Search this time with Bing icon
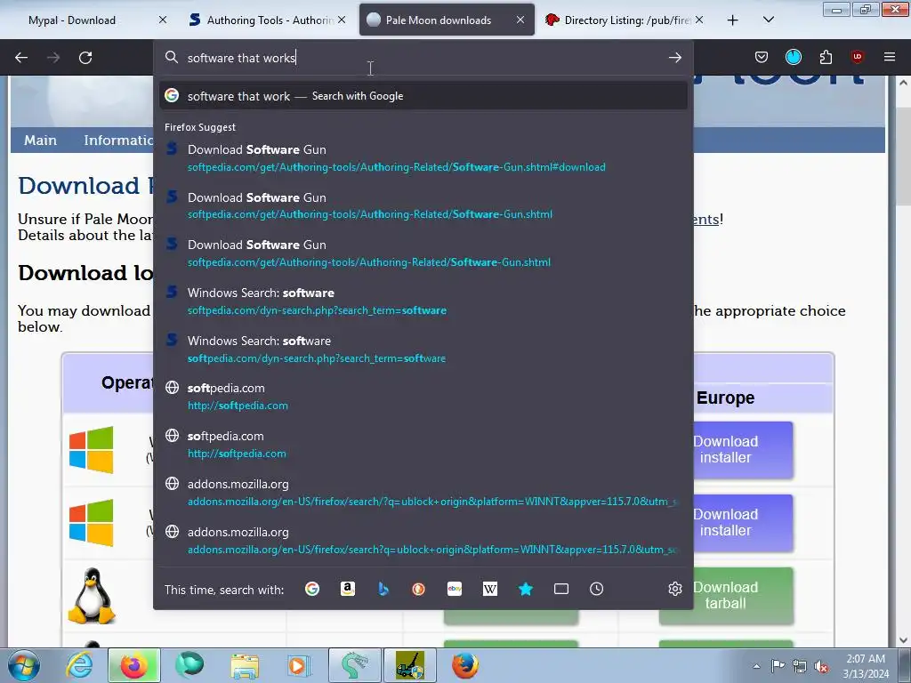The image size is (911, 683). pyautogui.click(x=383, y=589)
